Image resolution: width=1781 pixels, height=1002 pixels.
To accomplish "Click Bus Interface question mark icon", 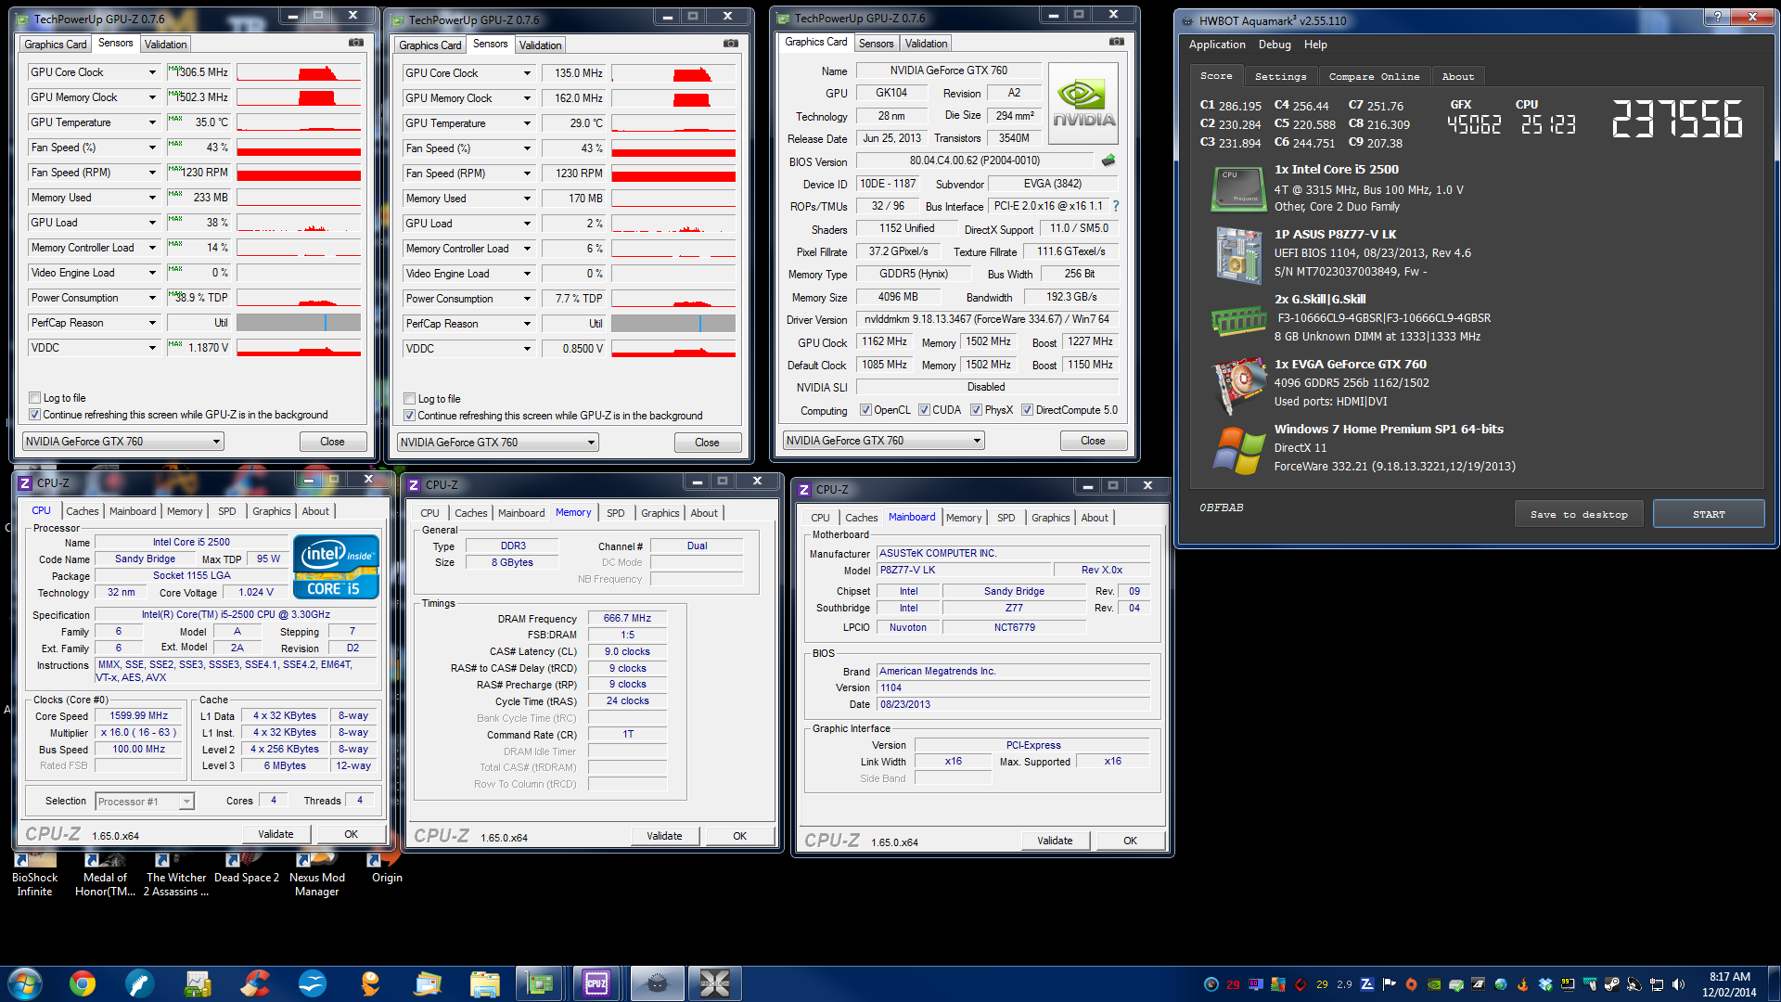I will 1116,206.
